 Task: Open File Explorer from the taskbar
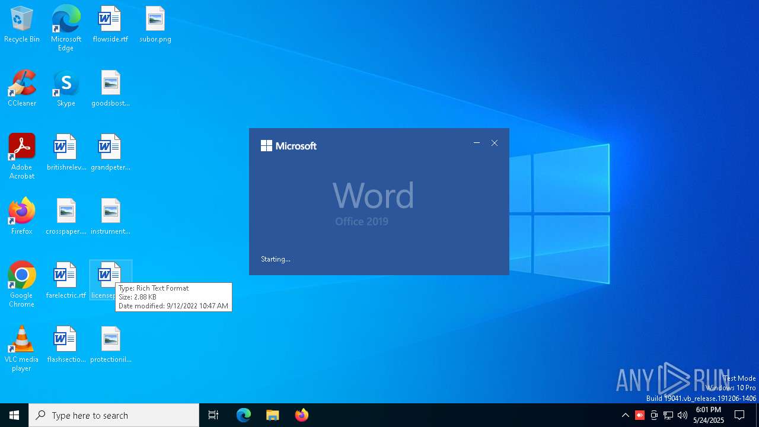(272, 415)
